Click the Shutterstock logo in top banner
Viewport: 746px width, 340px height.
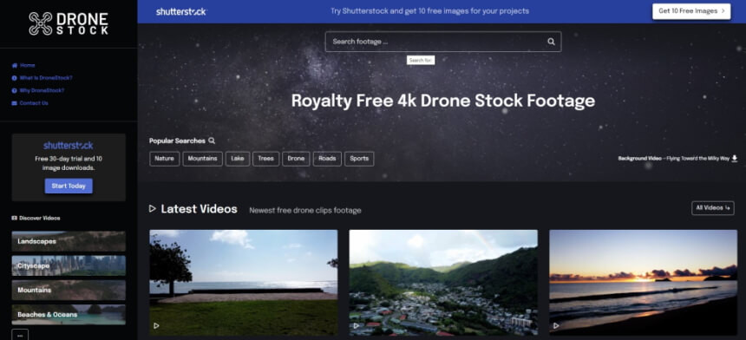(x=181, y=11)
